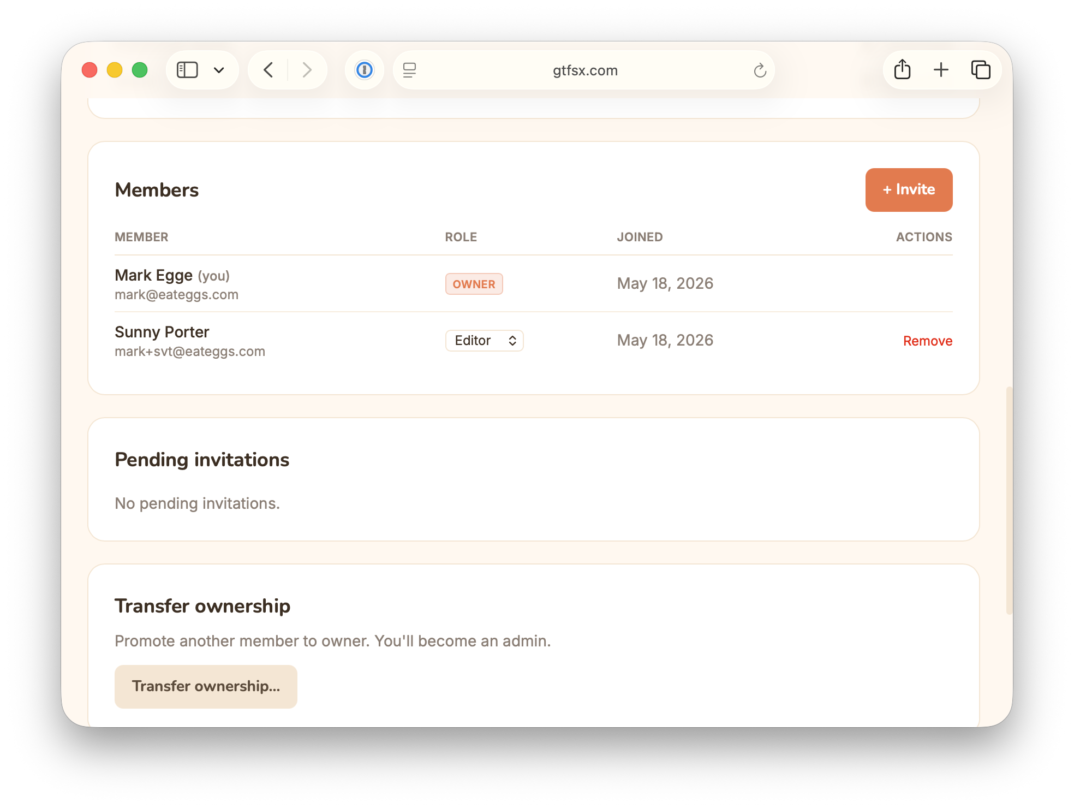Screen dimensions: 1074x808
Task: Minimize the window with yellow button
Action: (115, 70)
